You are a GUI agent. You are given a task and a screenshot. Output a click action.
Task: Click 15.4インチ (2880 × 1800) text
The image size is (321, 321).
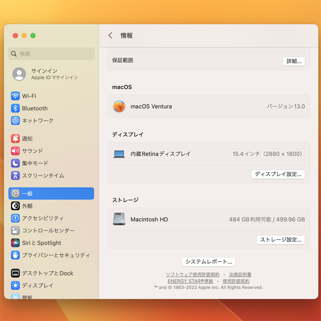(x=267, y=154)
